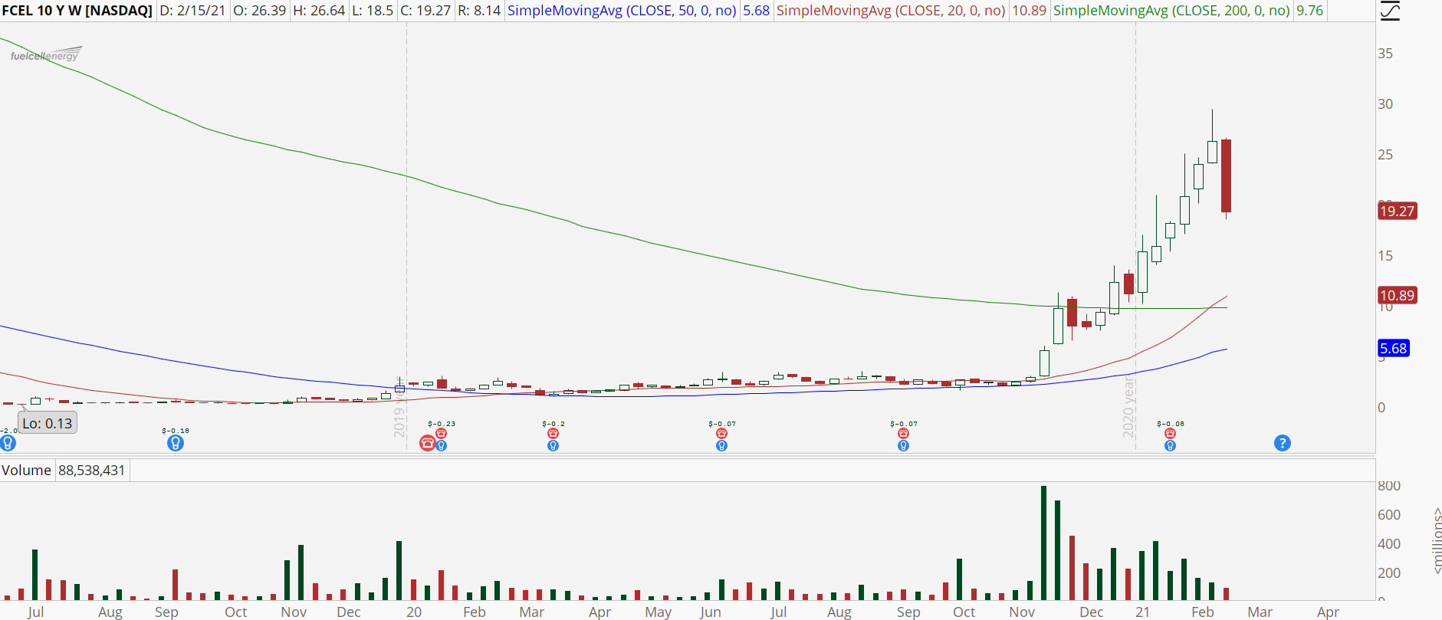Click the red phone icon under September's $-0.07
1442x620 pixels.
tap(904, 434)
